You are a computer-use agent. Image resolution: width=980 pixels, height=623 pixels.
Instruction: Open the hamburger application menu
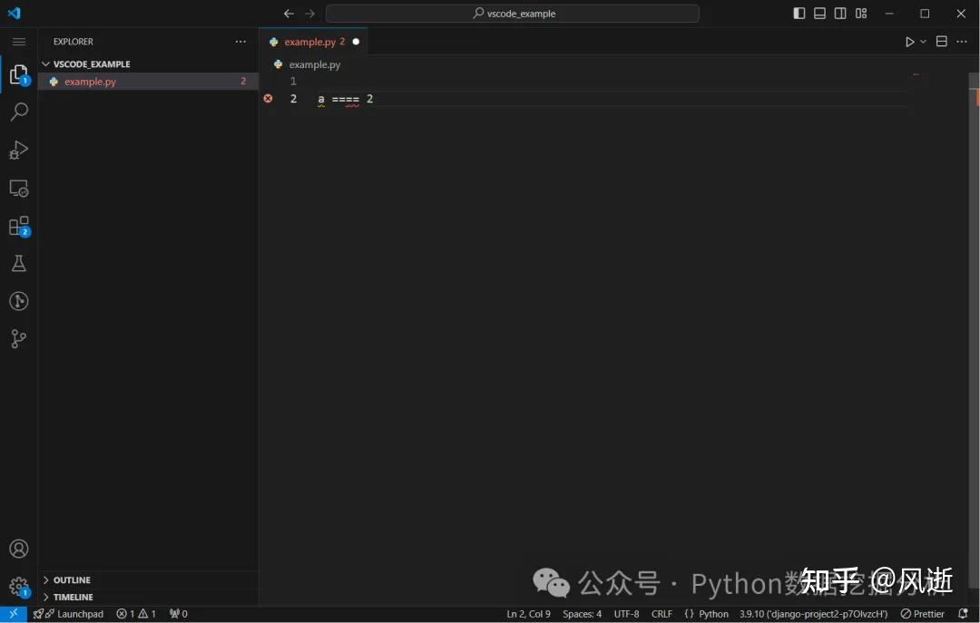19,42
